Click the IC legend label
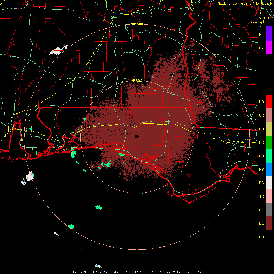 point(261,197)
